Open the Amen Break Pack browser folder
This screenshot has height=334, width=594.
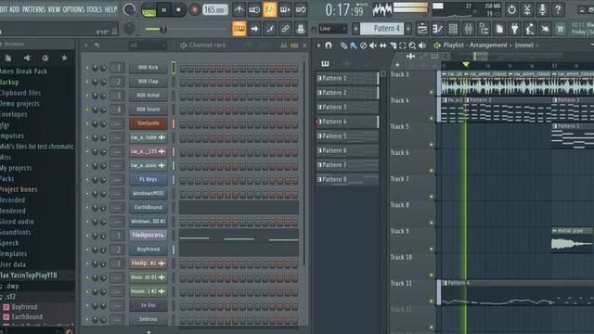point(23,71)
